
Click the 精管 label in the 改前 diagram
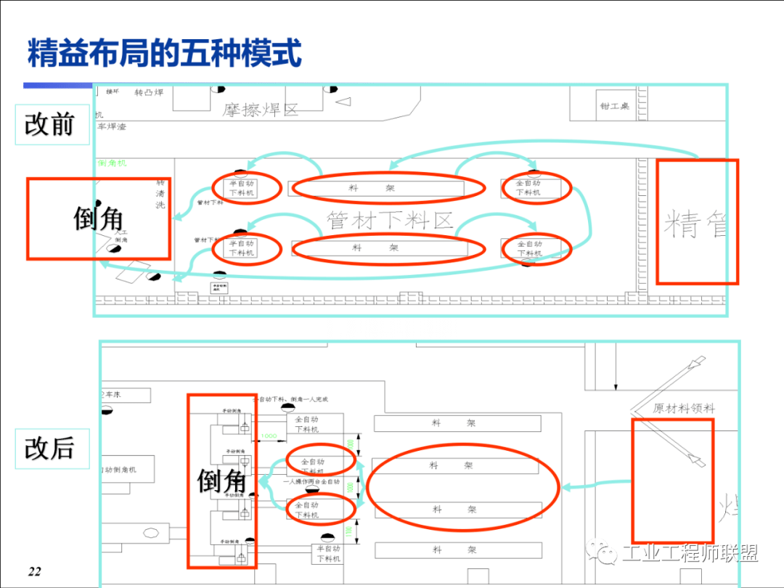696,224
